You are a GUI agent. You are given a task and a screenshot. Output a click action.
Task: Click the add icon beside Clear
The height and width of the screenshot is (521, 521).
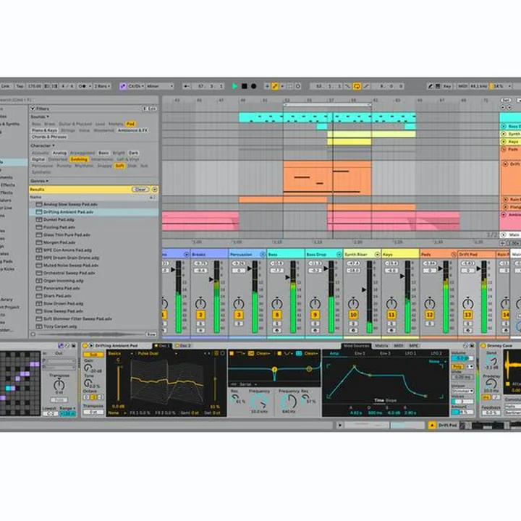pyautogui.click(x=155, y=190)
